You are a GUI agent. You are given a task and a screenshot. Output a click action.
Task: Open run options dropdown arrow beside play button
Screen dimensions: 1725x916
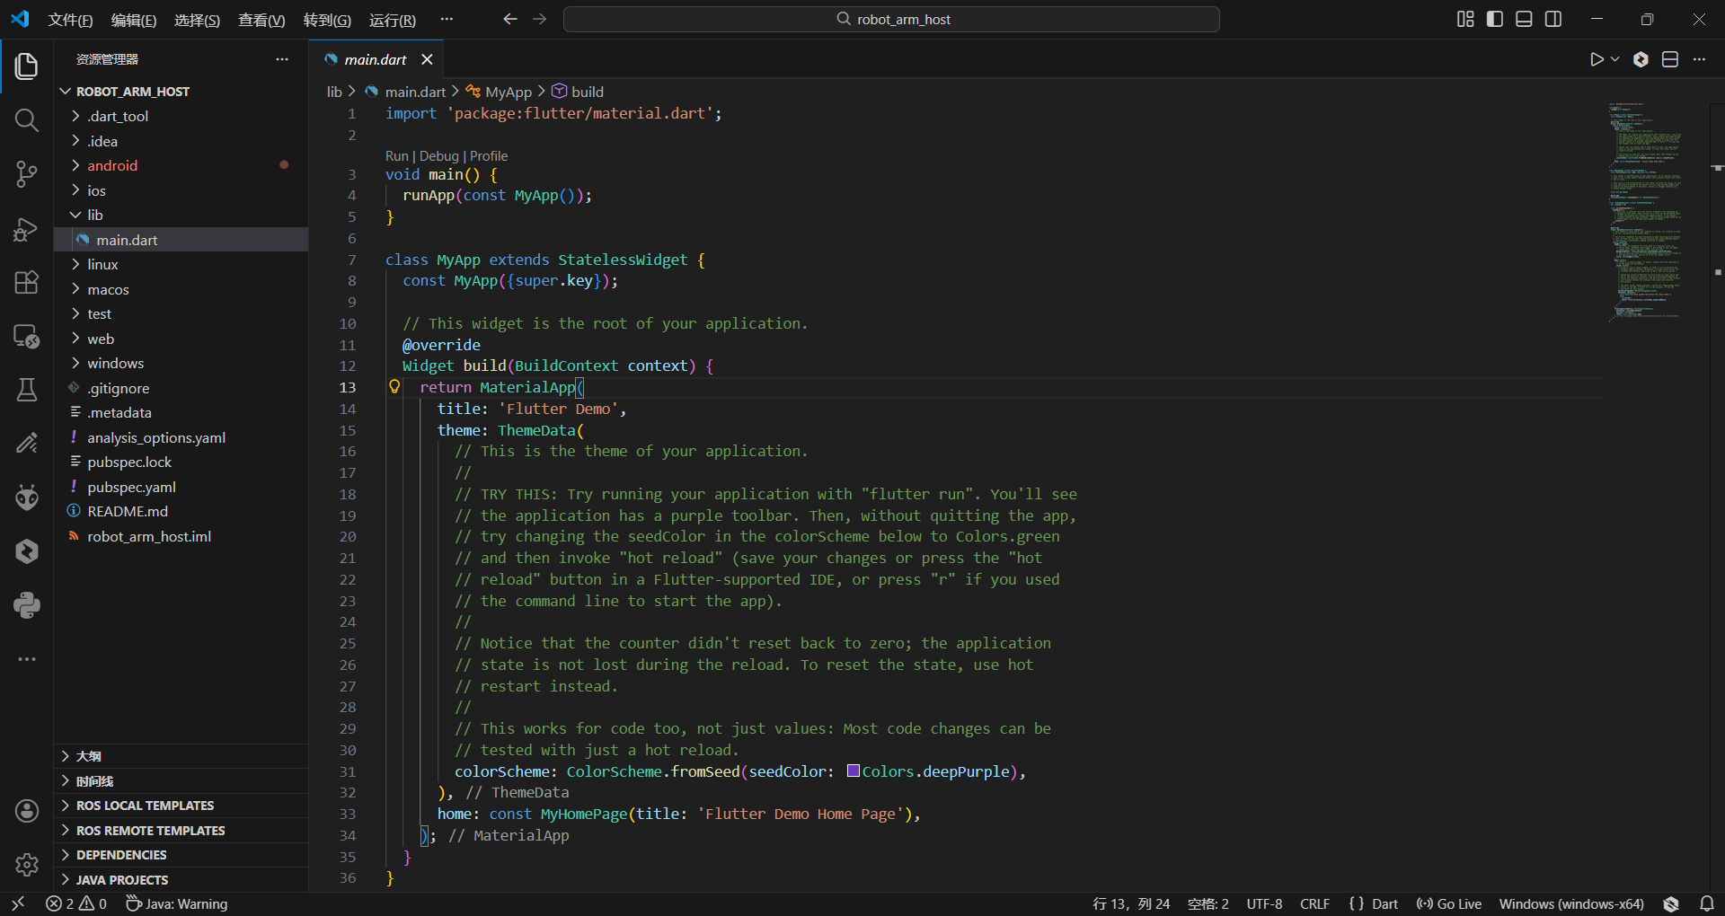click(1614, 59)
